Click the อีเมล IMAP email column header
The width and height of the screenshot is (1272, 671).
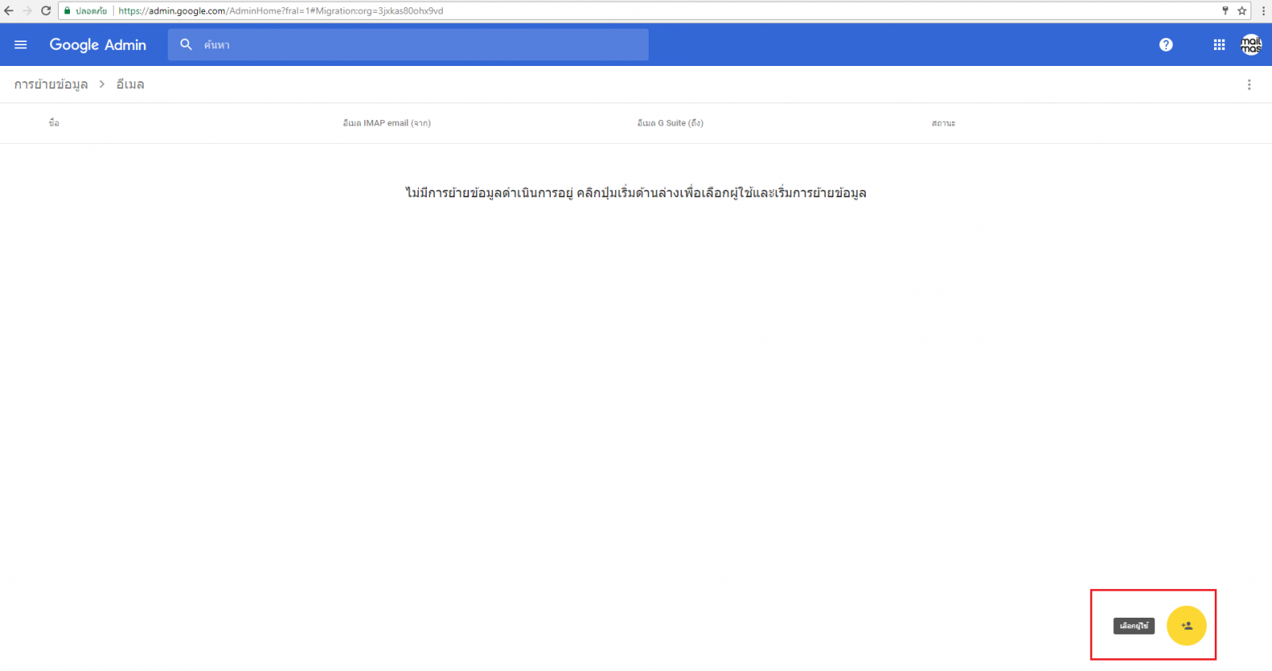tap(386, 123)
